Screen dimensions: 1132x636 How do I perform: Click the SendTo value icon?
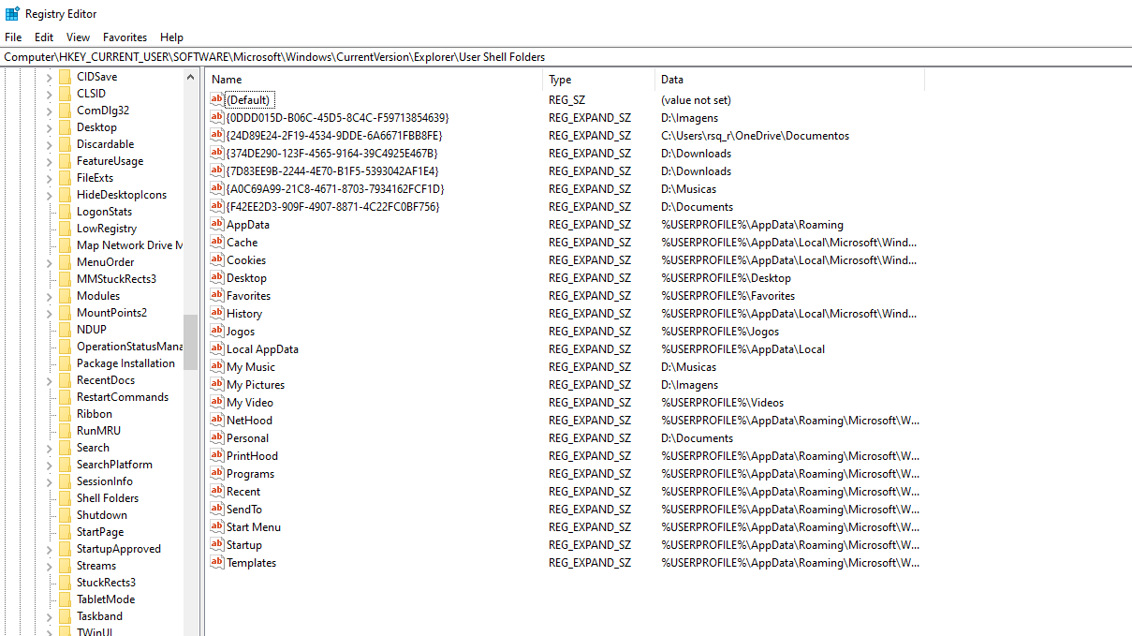tap(217, 509)
